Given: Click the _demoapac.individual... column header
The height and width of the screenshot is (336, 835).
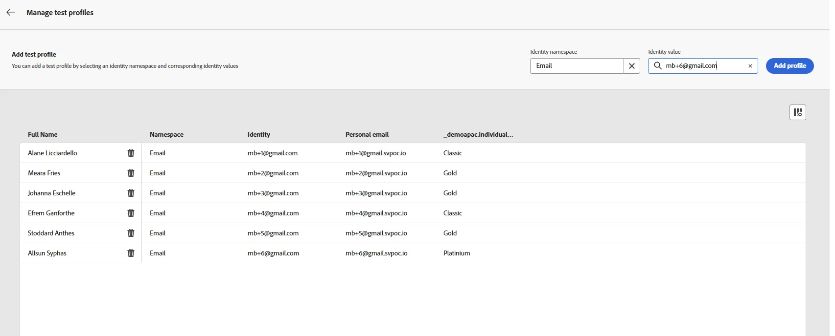Looking at the screenshot, I should [x=478, y=134].
